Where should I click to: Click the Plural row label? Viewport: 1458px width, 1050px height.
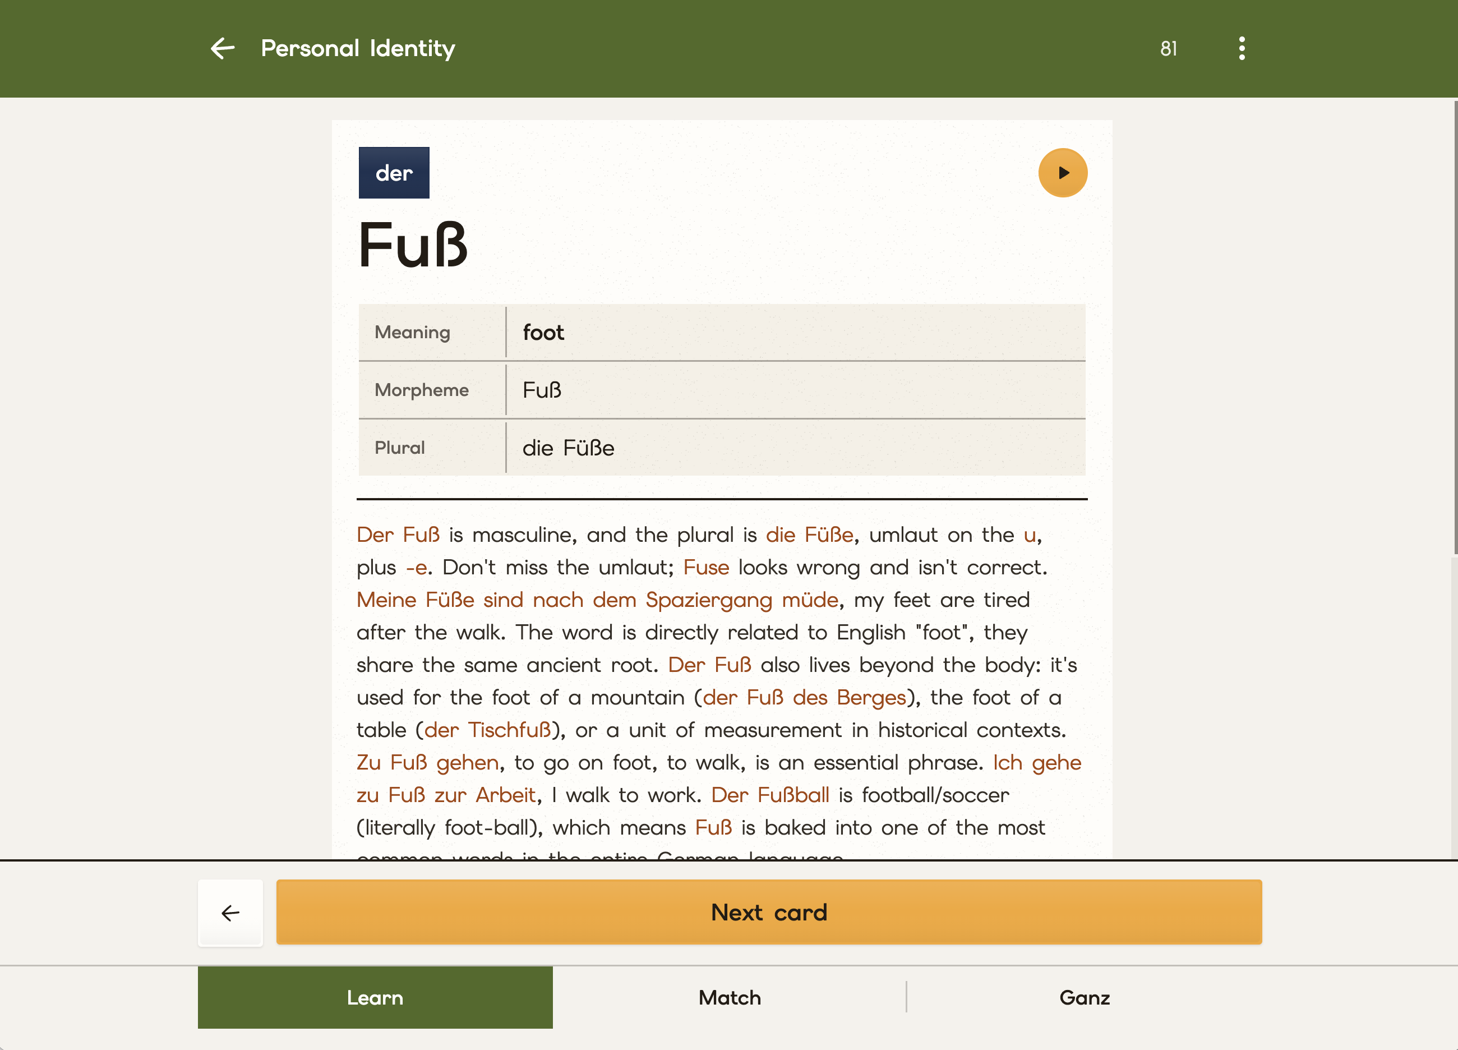click(400, 448)
